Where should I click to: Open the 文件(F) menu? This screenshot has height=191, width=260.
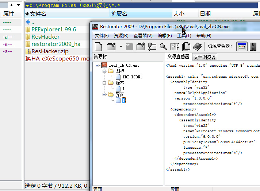pos(102,36)
